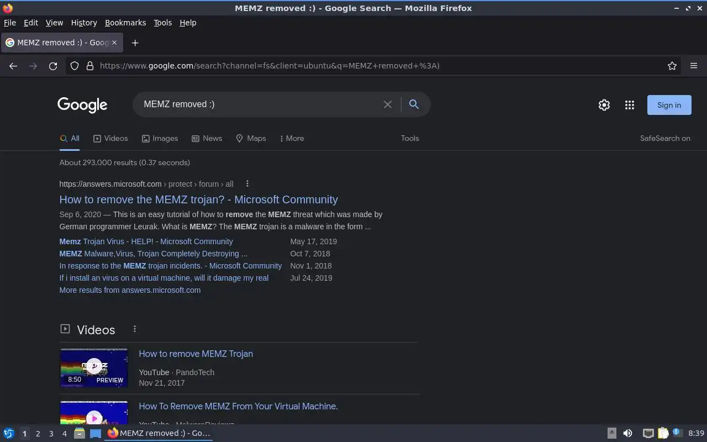Open MEMZ Malware, Virus, Trojan Completely Destroying link
Viewport: 707px width, 442px height.
point(153,254)
